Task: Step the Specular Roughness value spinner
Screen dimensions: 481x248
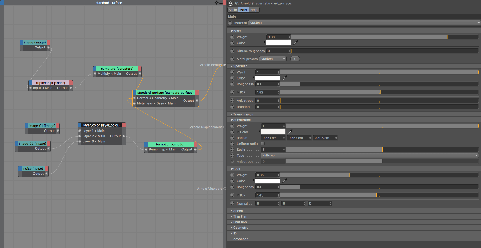Action: [278, 84]
